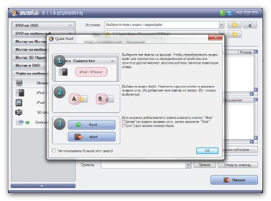Open the 'Blu-ray 3D Ripper' section
Image resolution: width=271 pixels, height=201 pixels.
pos(30,57)
